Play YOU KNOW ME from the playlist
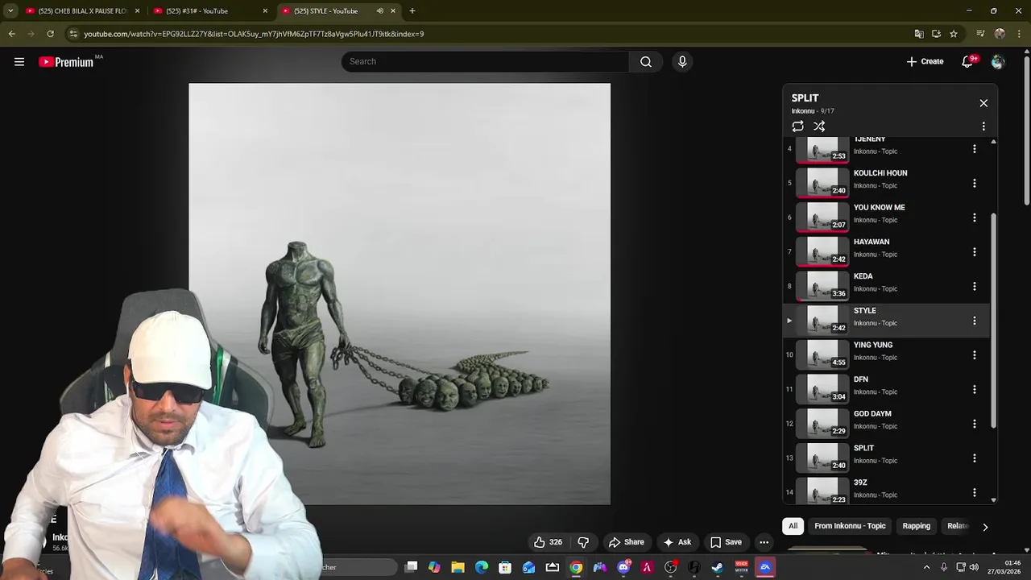The height and width of the screenshot is (580, 1031). point(886,217)
